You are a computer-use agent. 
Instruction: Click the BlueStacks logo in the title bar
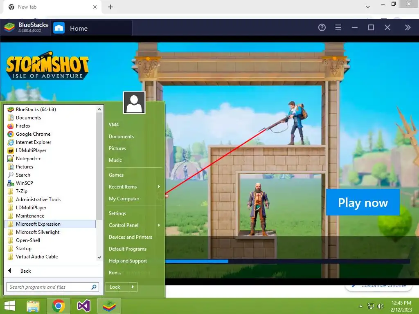click(9, 27)
